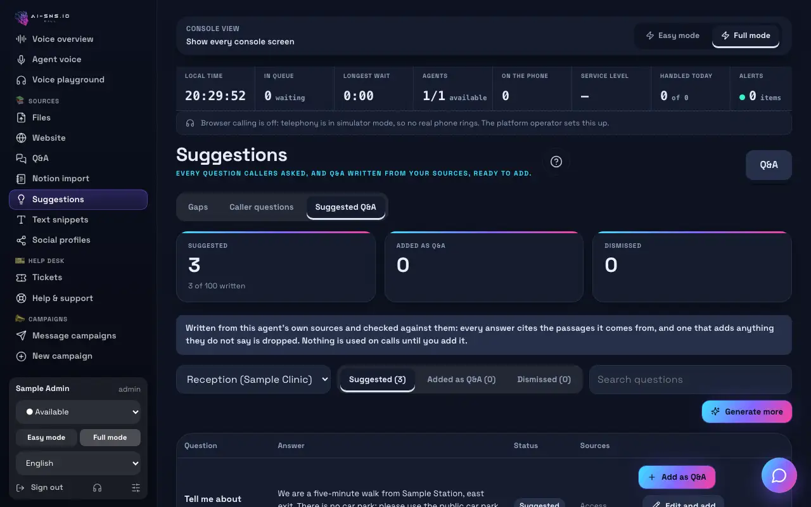This screenshot has height=507, width=811.
Task: Open the chat bubble widget
Action: coord(779,475)
